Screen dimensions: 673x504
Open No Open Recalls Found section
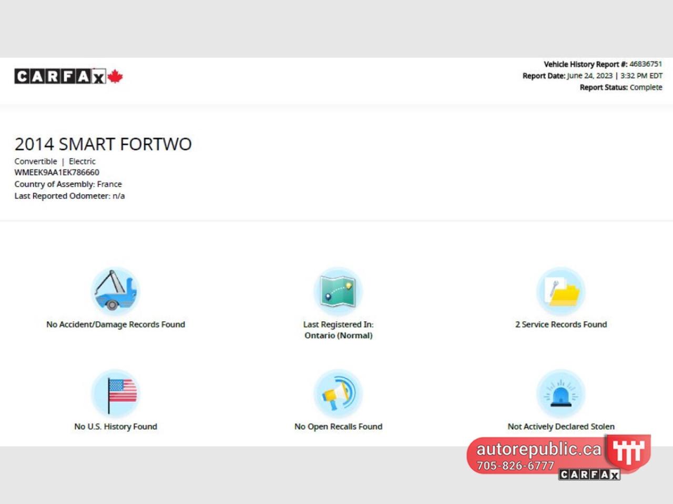point(338,426)
